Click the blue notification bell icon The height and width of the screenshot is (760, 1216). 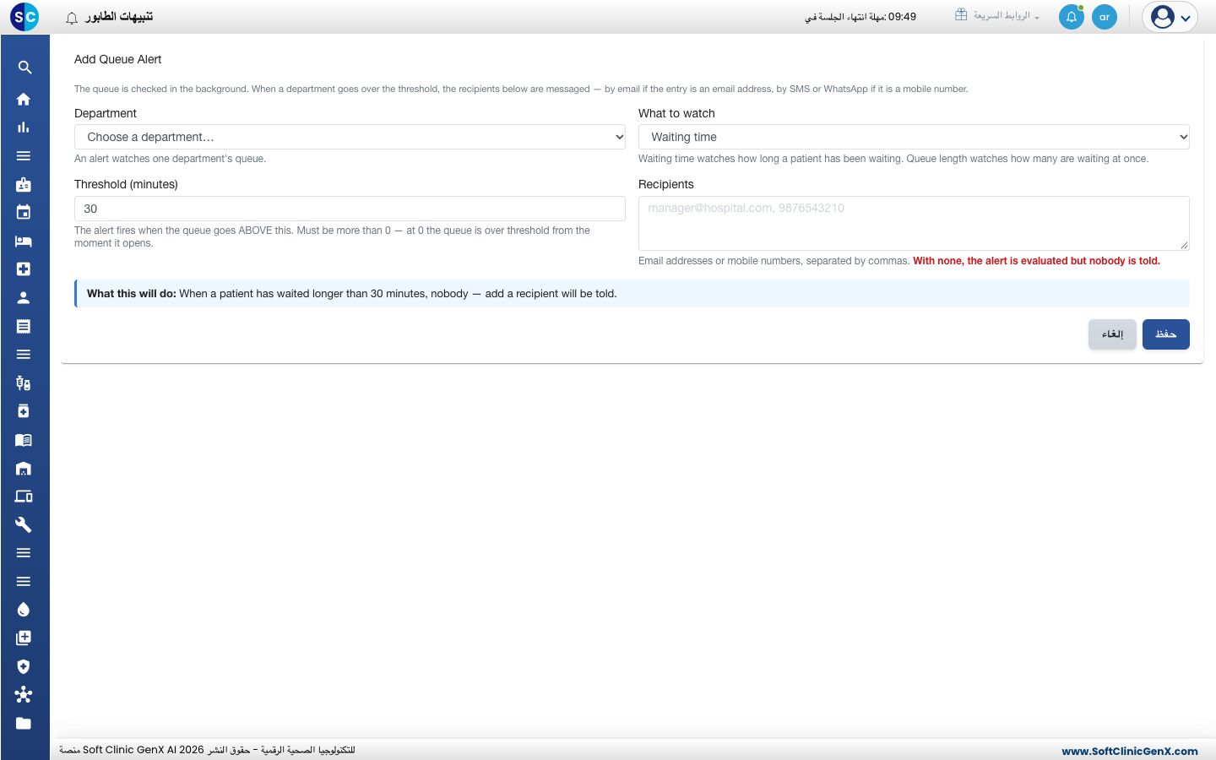pos(1072,17)
